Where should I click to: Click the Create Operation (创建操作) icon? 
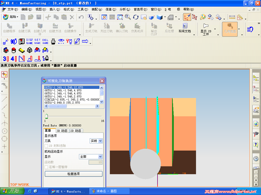(70, 28)
